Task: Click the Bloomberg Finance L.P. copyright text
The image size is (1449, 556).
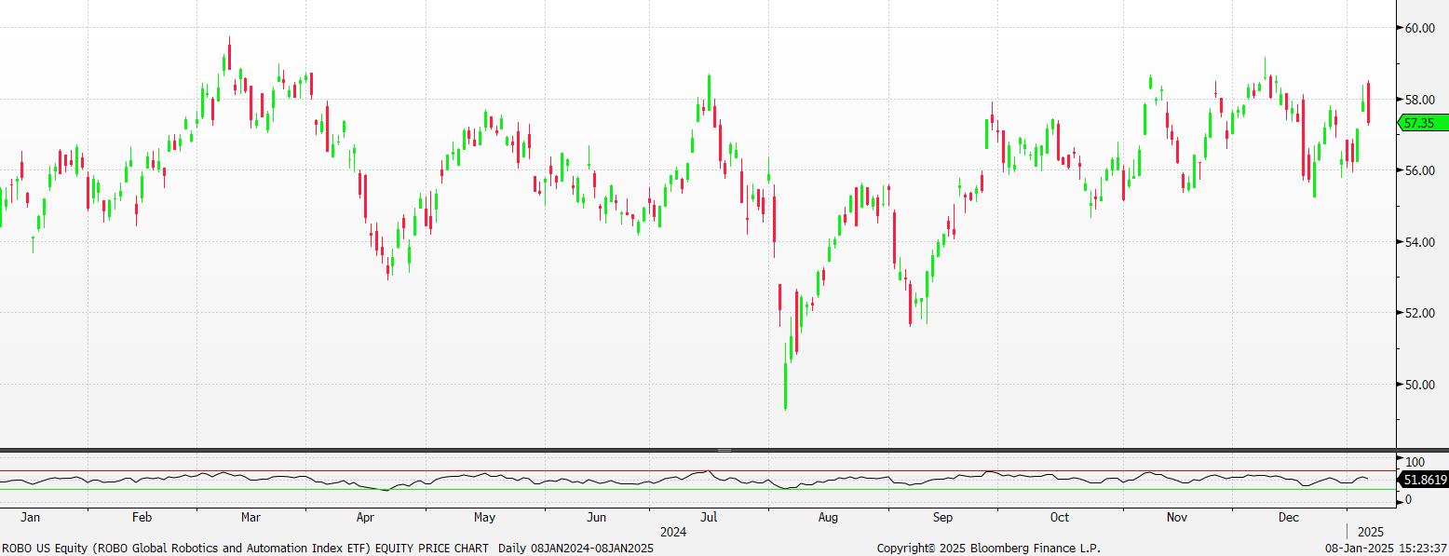Action: (x=989, y=548)
